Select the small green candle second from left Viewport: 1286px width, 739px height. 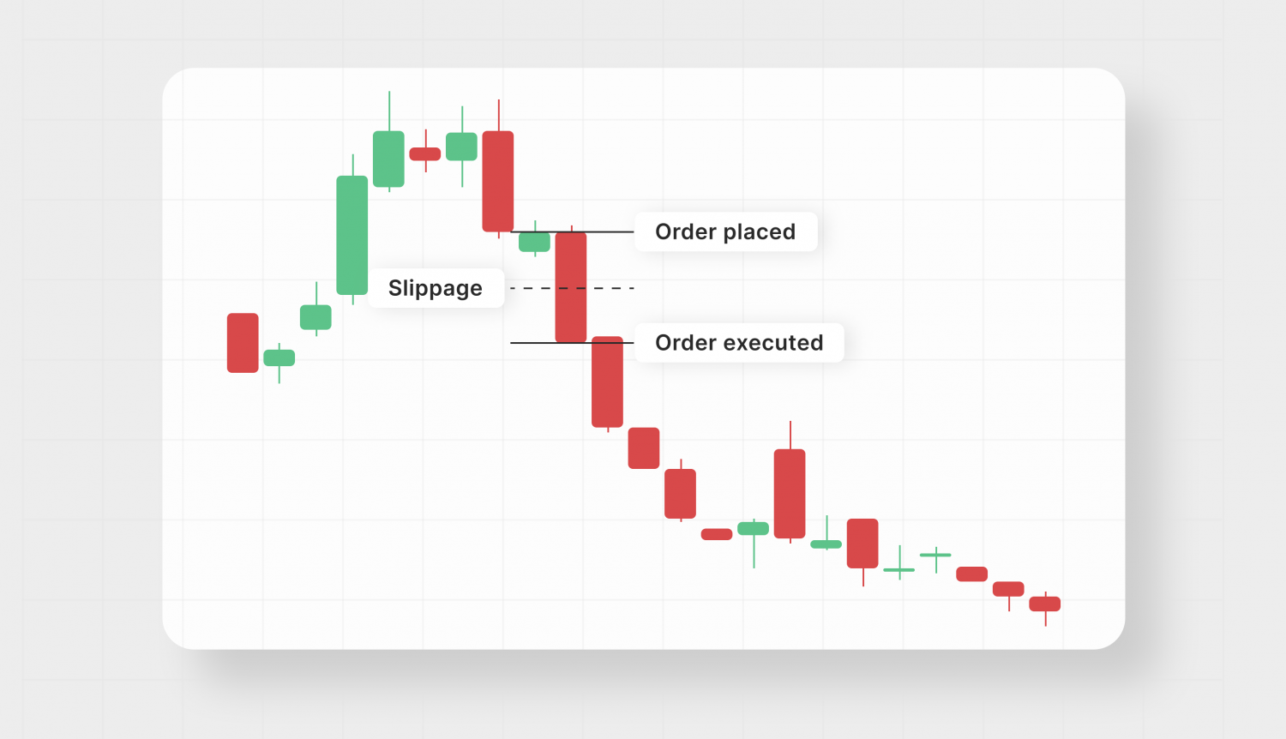coord(279,357)
